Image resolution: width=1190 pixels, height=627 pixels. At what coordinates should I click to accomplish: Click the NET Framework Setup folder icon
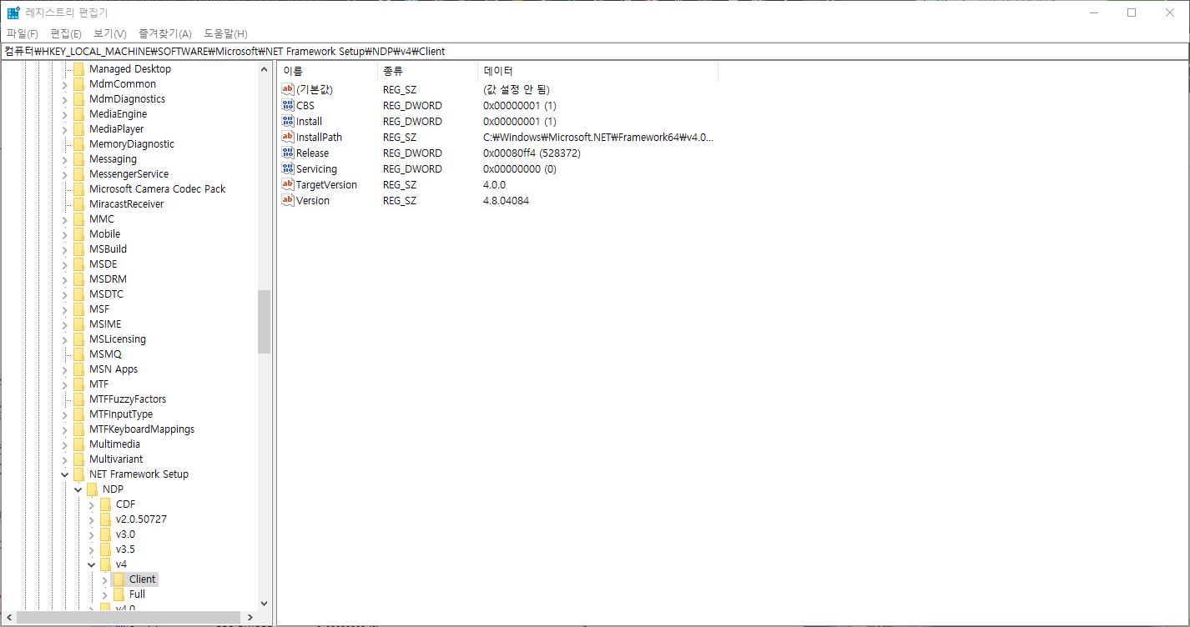point(79,474)
